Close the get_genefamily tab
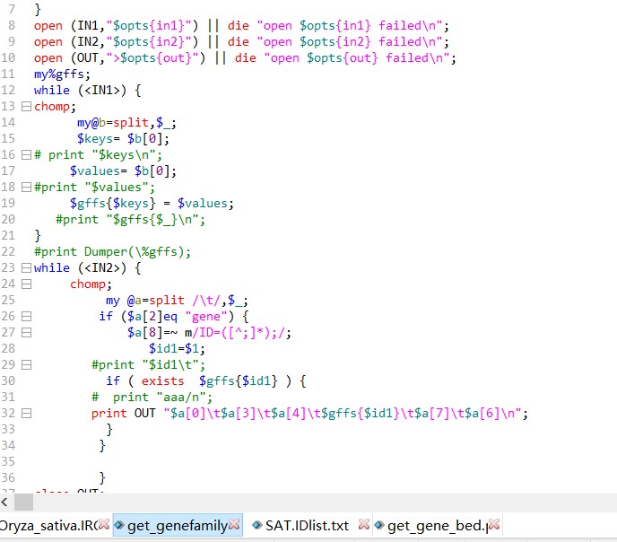This screenshot has width=617, height=542. click(234, 524)
